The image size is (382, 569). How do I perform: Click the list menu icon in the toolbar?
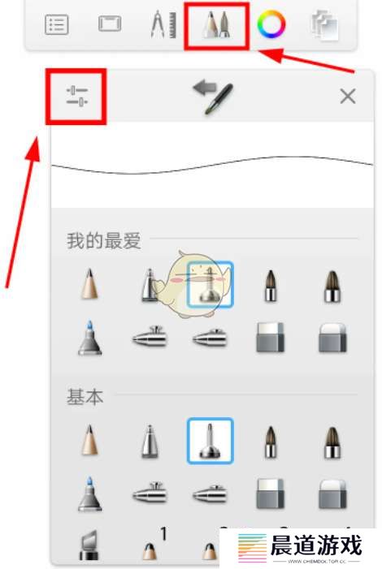(x=56, y=24)
